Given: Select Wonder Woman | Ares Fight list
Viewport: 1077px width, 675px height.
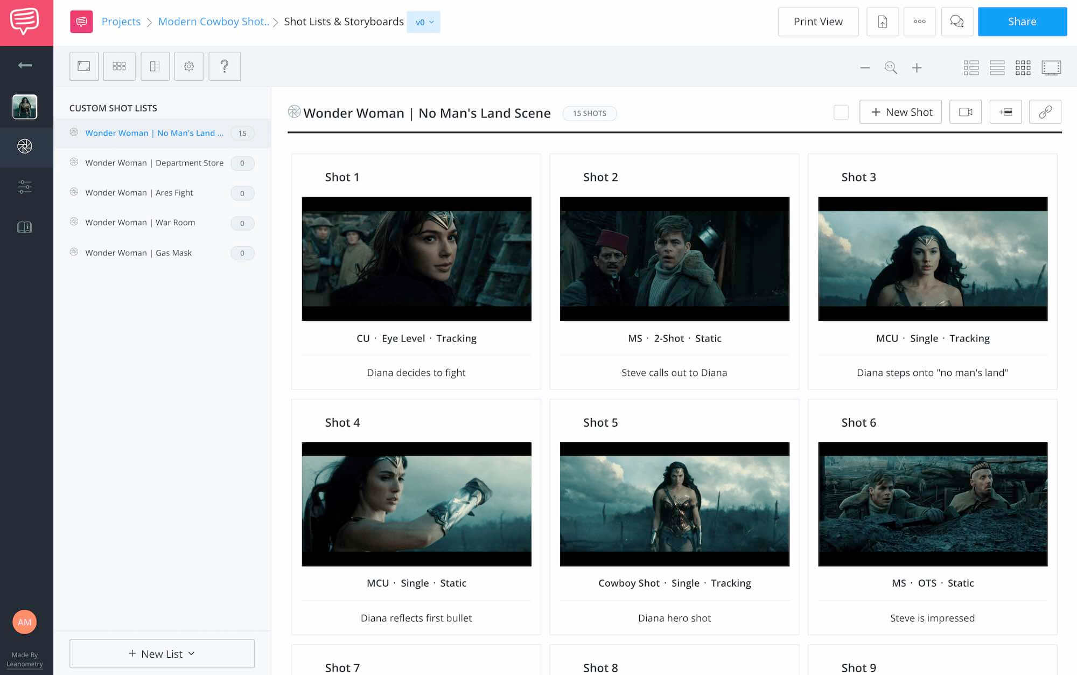Looking at the screenshot, I should pos(139,193).
